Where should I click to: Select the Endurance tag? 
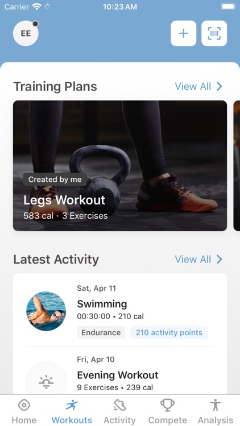click(x=101, y=332)
